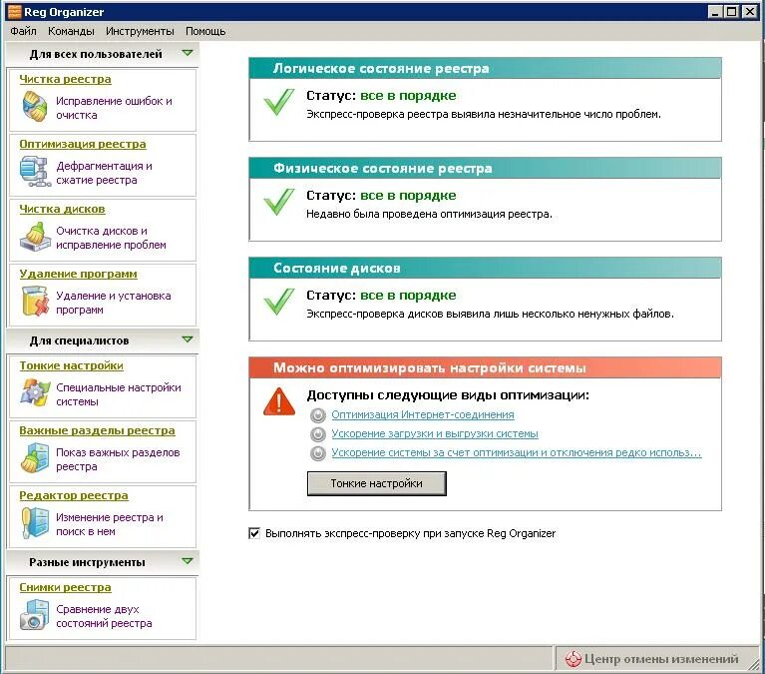Open the Чистка реестра heading link
Viewport: 765px width, 674px height.
point(66,79)
